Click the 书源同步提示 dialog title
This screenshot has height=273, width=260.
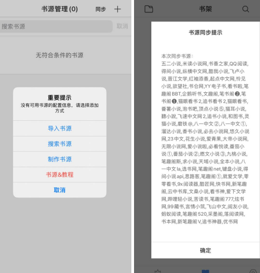(206, 32)
